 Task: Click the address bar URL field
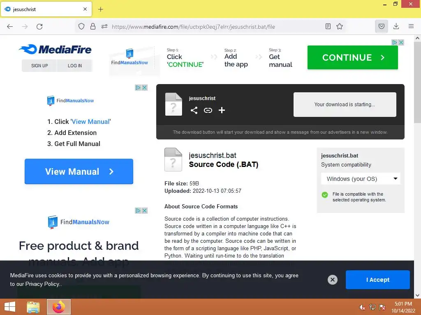(x=193, y=27)
